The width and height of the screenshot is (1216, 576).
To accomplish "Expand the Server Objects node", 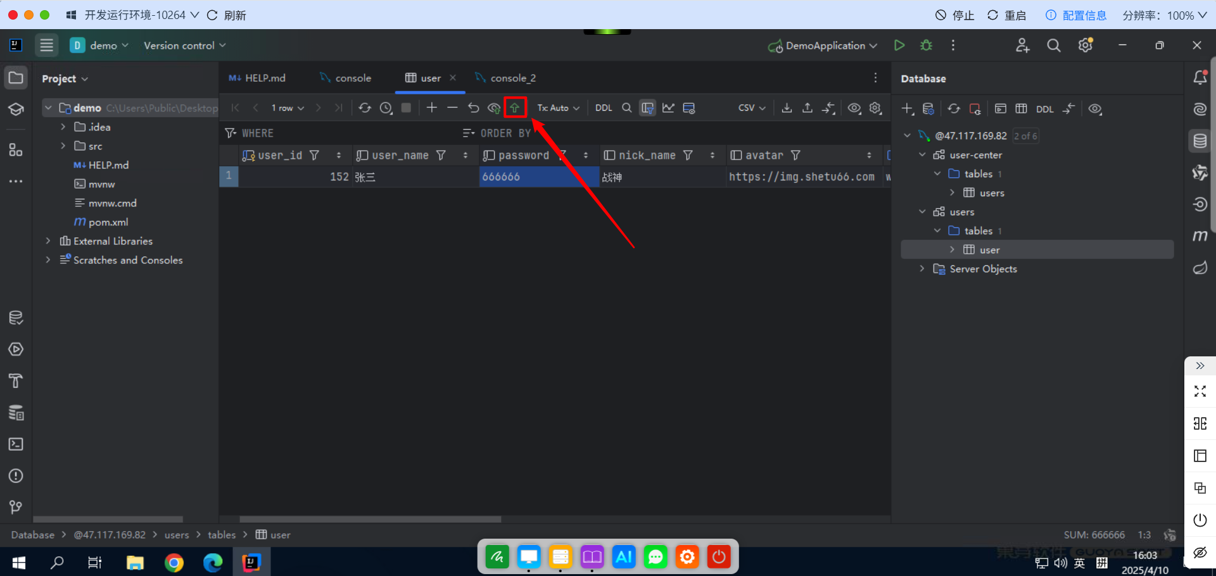I will [922, 268].
